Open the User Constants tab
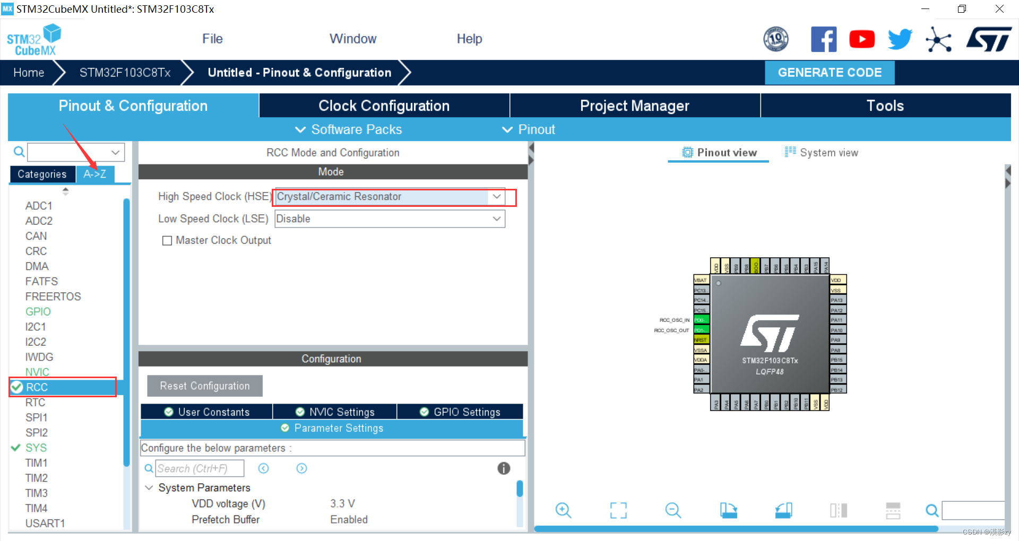 point(206,412)
